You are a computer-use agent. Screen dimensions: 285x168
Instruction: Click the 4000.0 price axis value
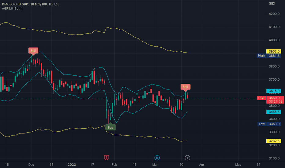[x=274, y=40]
